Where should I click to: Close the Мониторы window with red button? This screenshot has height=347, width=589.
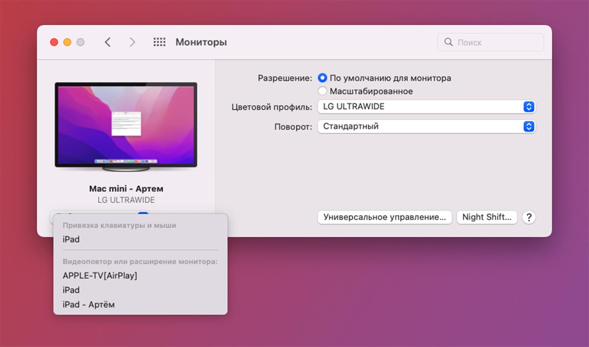pos(54,42)
